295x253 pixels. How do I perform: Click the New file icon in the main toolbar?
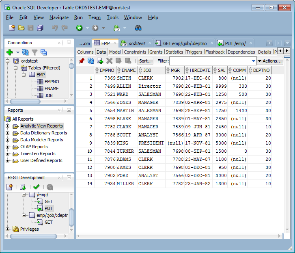coord(12,28)
